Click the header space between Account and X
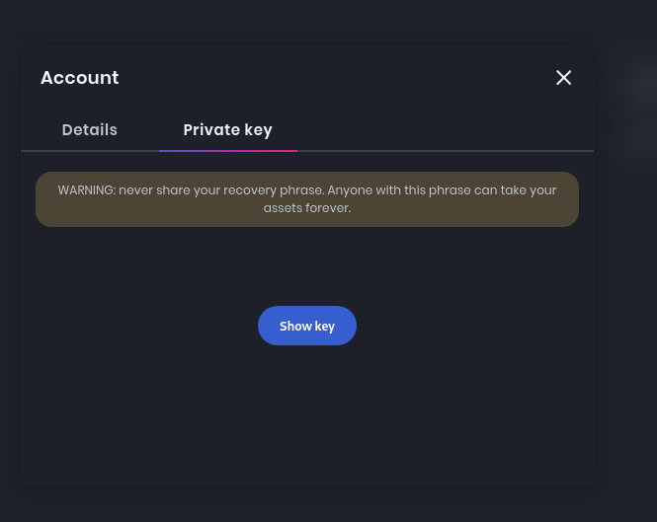The width and height of the screenshot is (657, 522). point(336,78)
